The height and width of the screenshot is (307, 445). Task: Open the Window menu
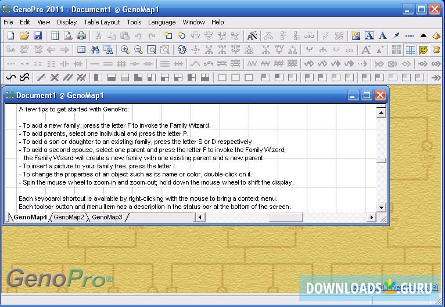193,22
